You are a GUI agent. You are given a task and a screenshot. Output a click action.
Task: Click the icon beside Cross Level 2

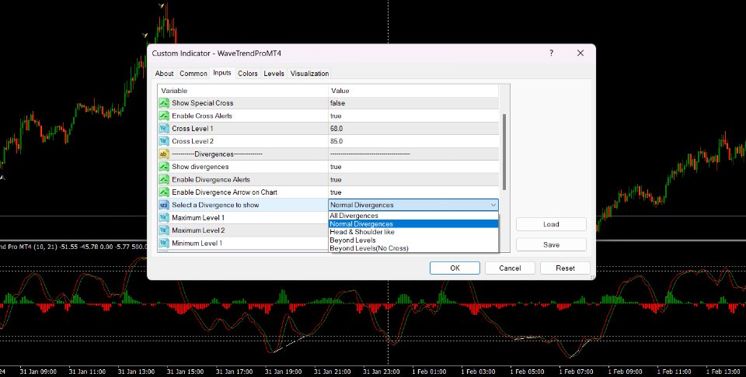[x=164, y=141]
